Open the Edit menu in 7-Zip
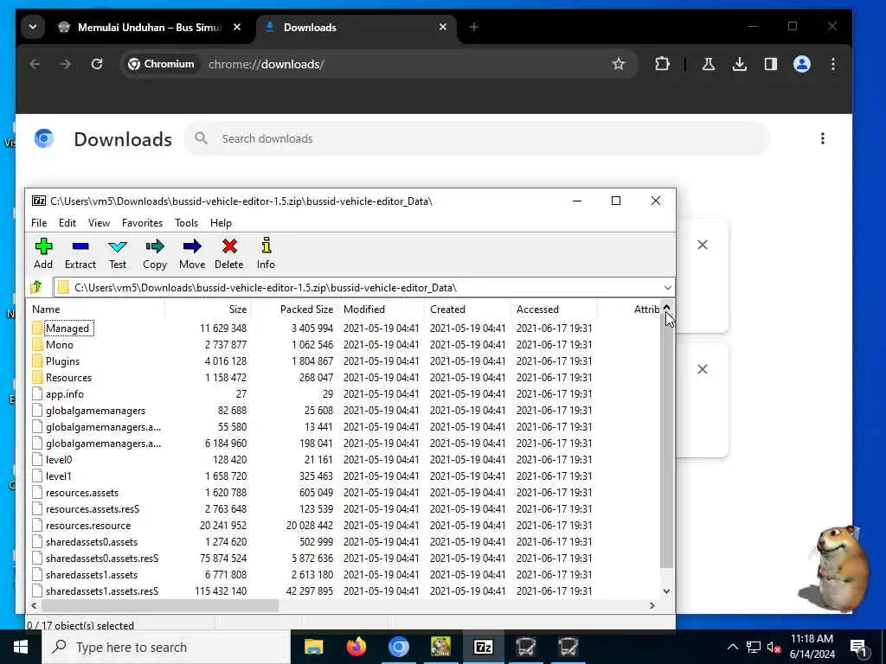886x664 pixels. pos(67,223)
